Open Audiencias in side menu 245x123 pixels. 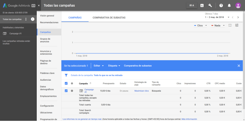click(x=46, y=80)
